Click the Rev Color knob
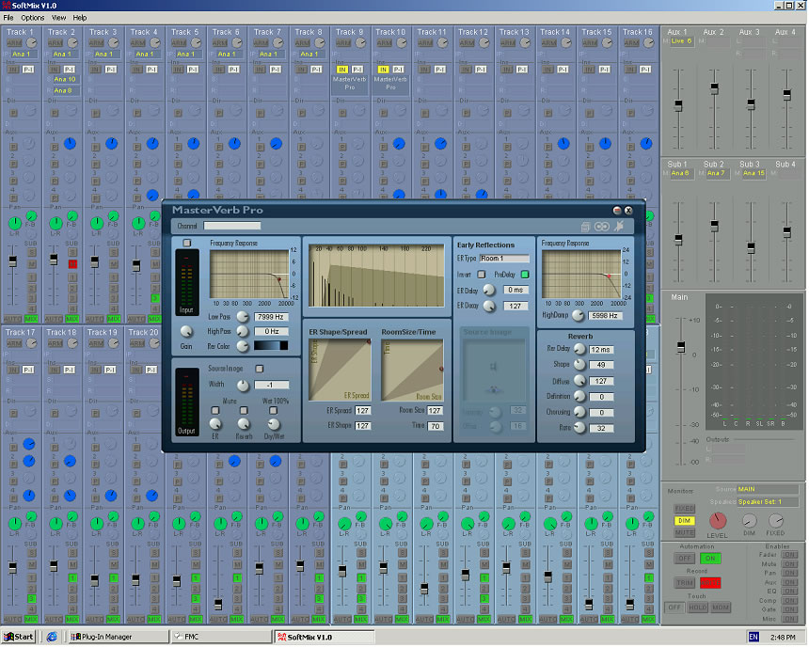The image size is (809, 647). pos(243,346)
